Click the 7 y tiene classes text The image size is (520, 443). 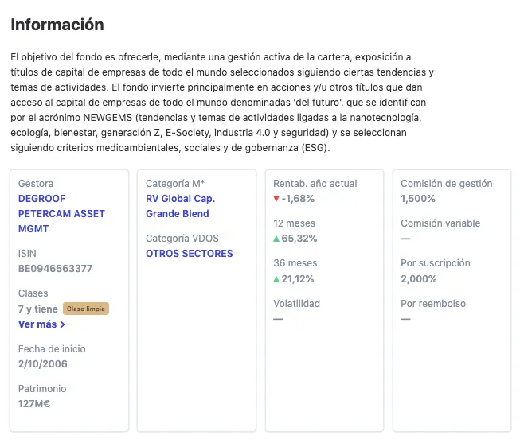pyautogui.click(x=38, y=309)
